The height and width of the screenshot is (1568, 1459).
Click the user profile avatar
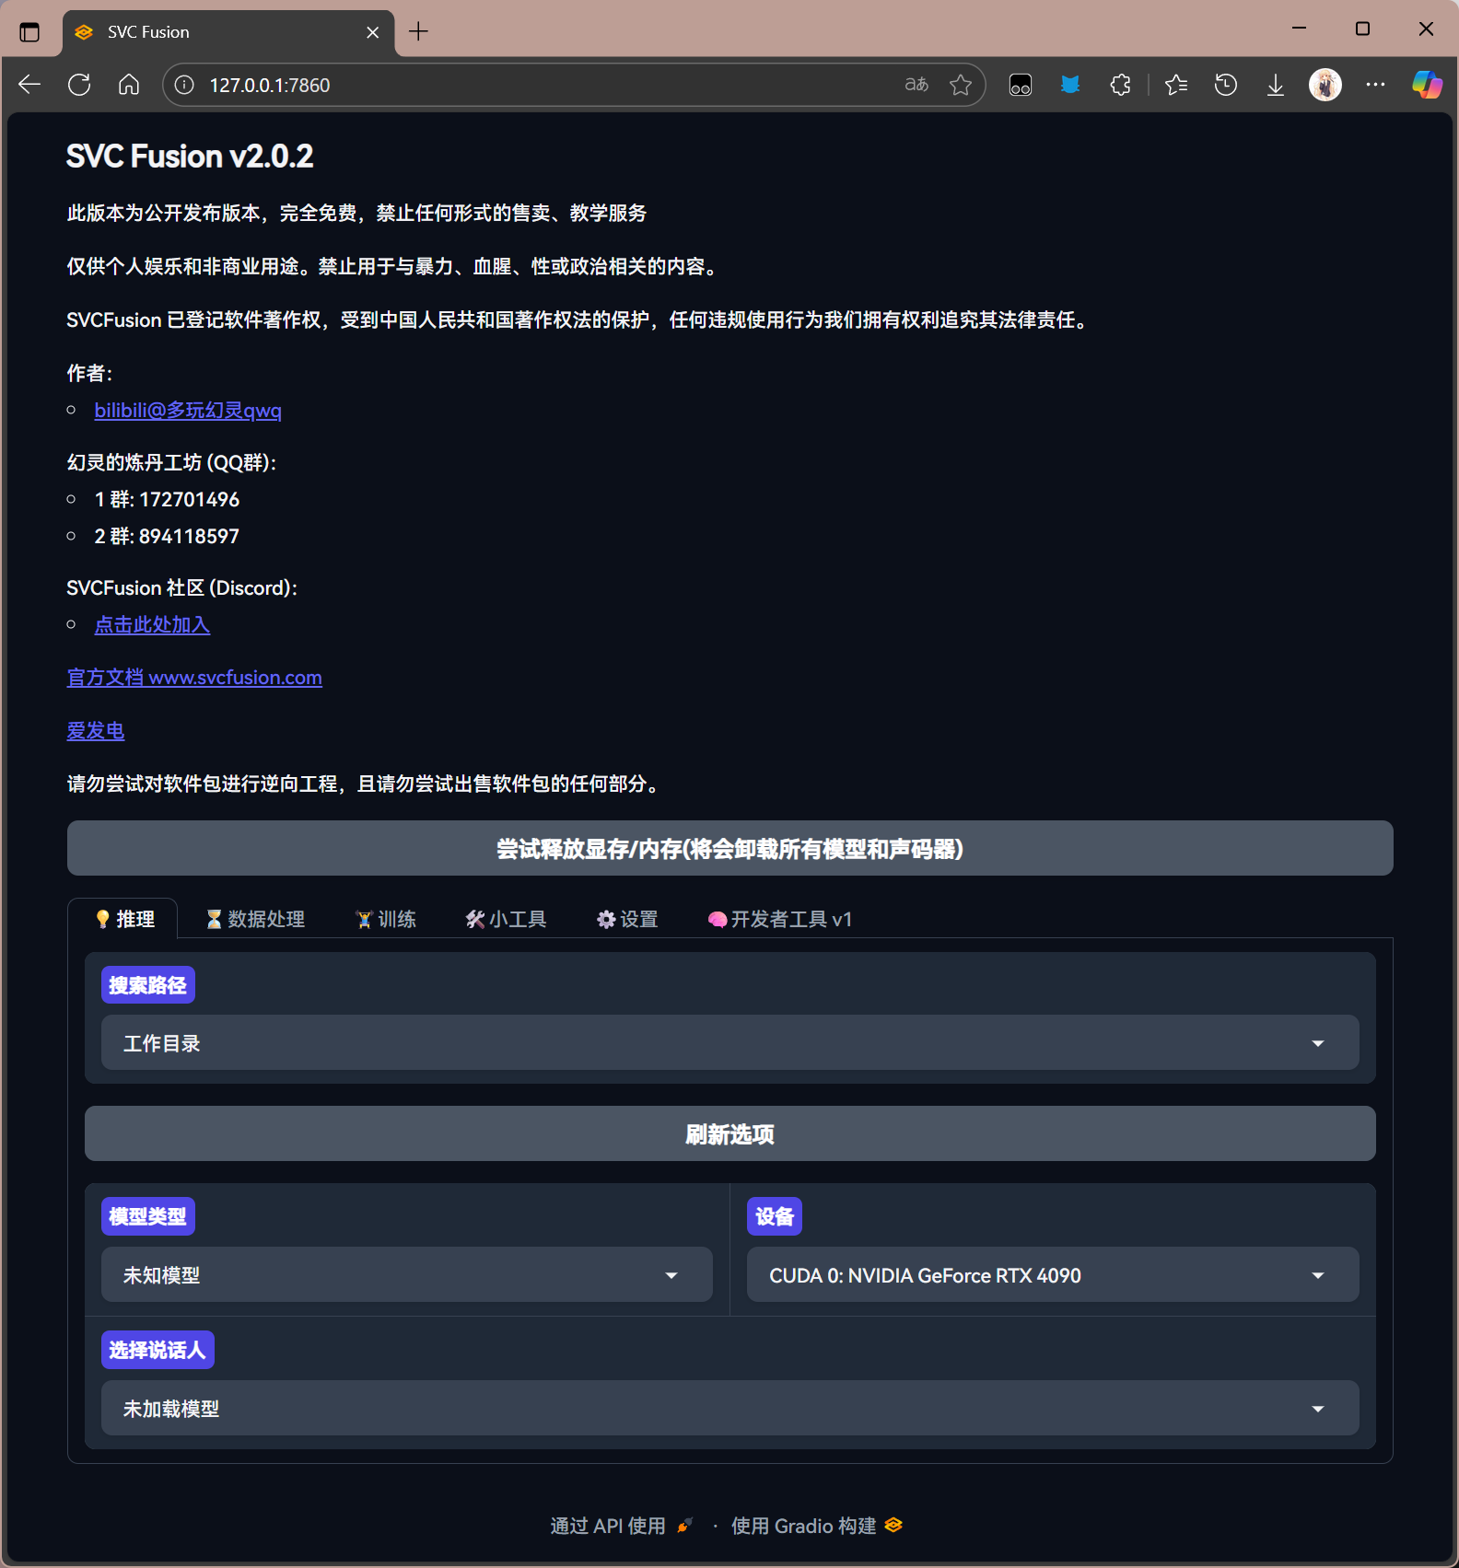click(x=1325, y=85)
